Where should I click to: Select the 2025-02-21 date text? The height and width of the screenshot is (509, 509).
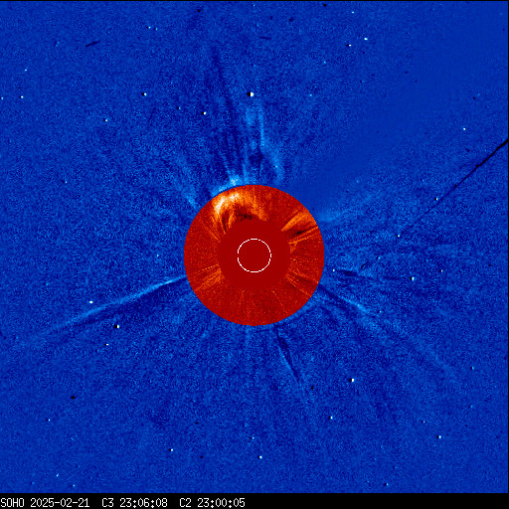tap(60, 503)
